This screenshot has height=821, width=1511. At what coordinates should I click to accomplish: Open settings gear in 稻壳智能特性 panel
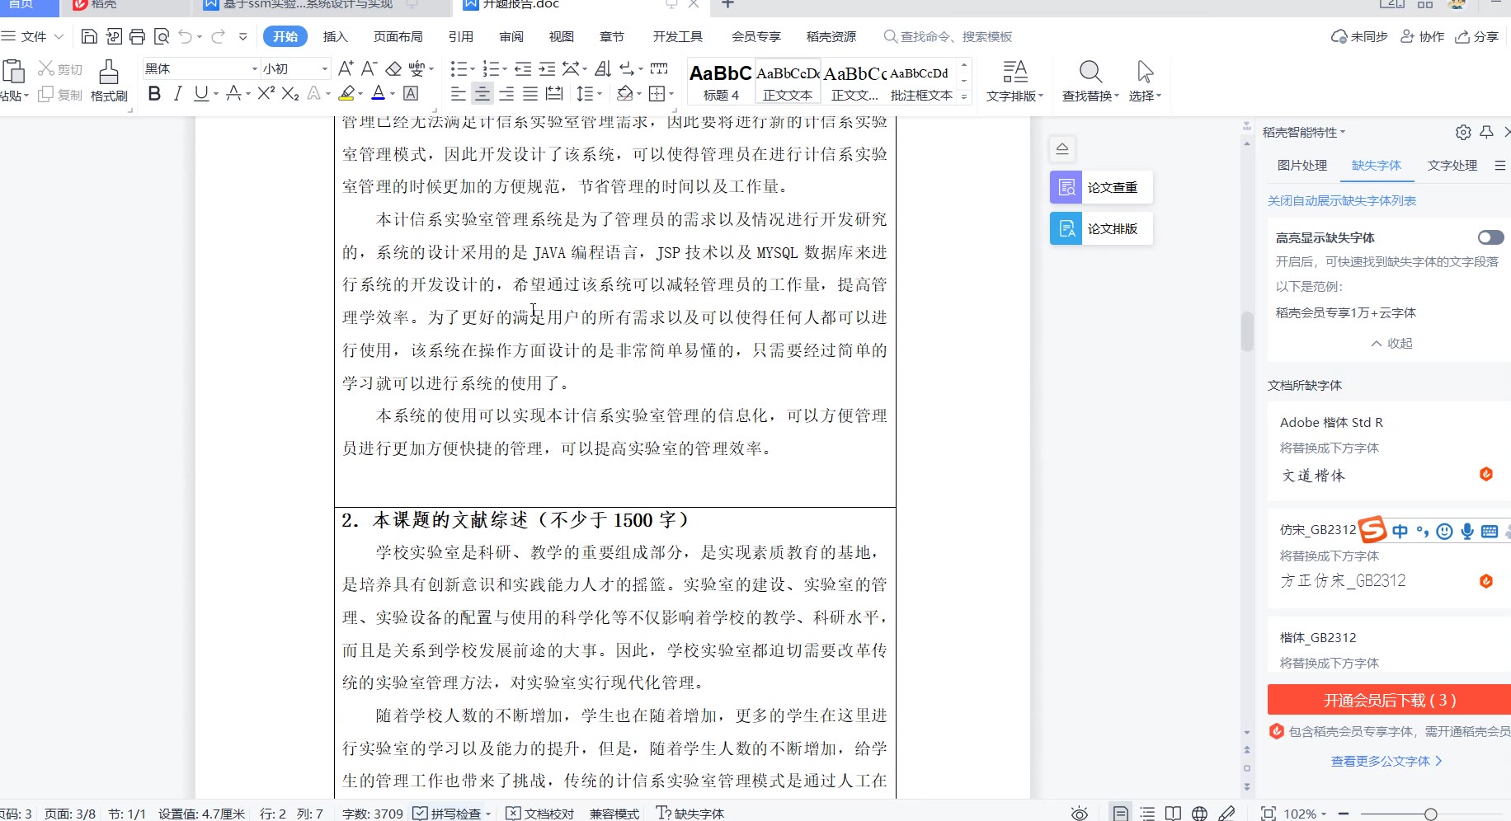tap(1463, 133)
